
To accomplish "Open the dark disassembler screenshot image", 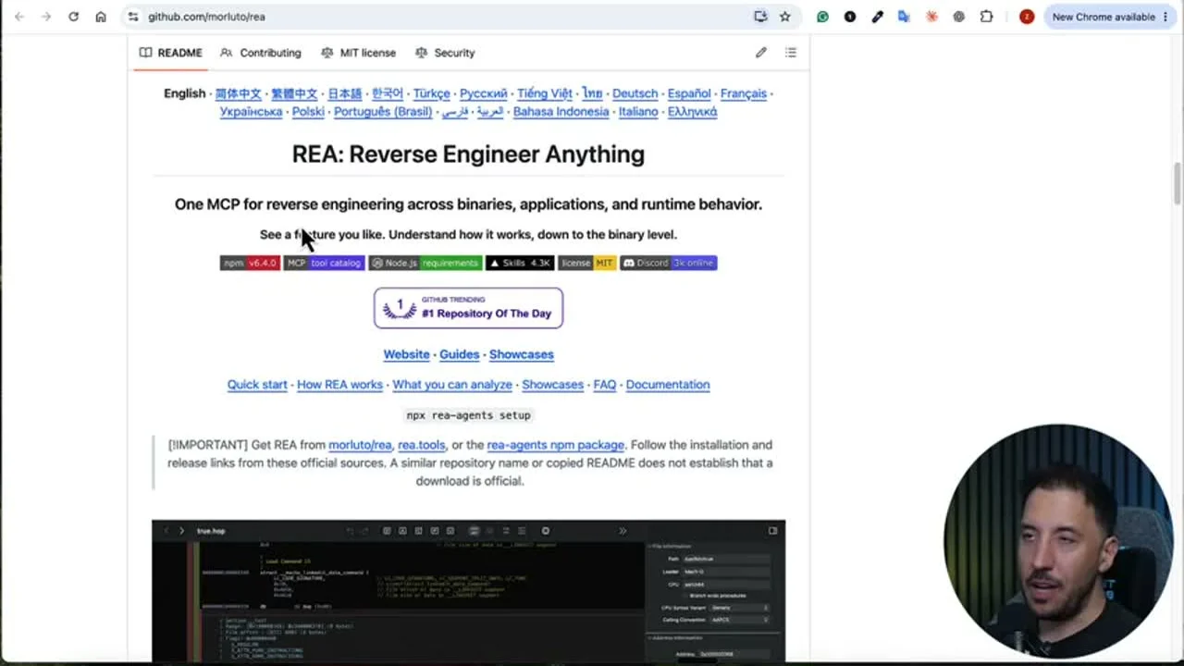I will [468, 590].
